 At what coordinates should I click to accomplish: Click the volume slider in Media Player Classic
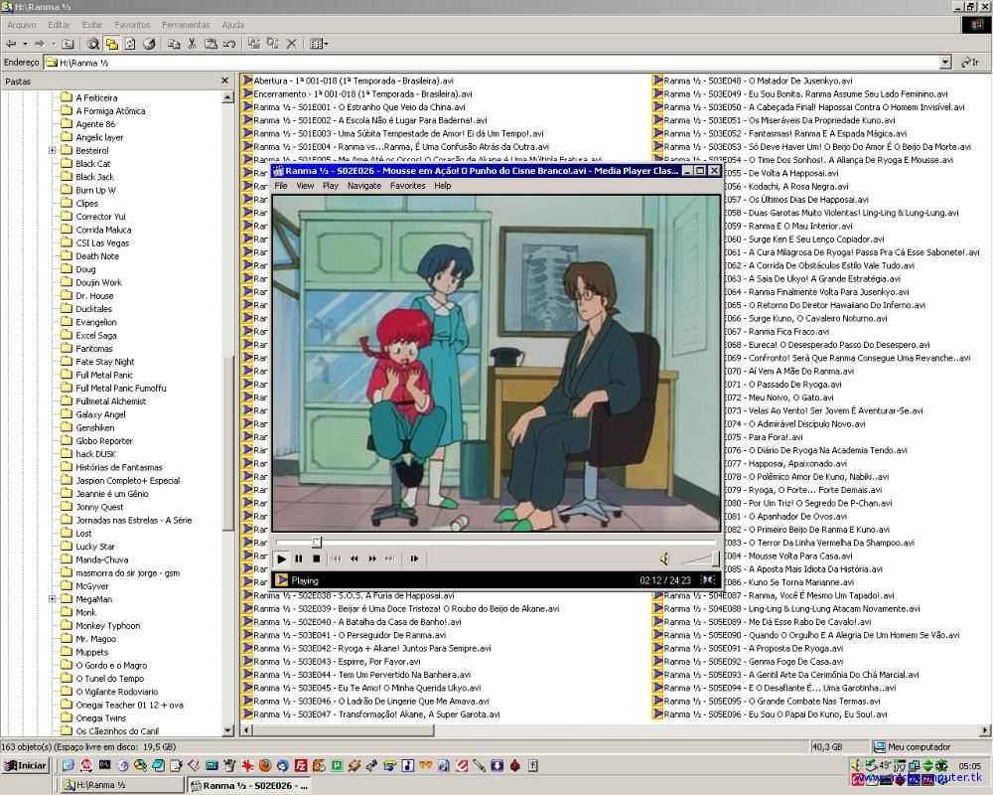pos(700,558)
